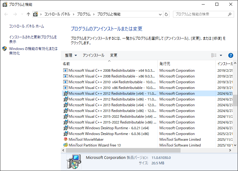This screenshot has height=171, width=238.
Task: Click the Forward navigation arrow
Action: coord(15,14)
